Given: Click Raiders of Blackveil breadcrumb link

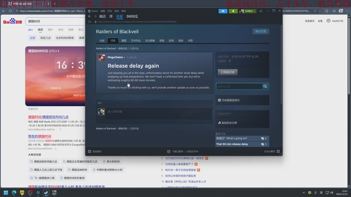Looking at the screenshot, I should [x=106, y=48].
